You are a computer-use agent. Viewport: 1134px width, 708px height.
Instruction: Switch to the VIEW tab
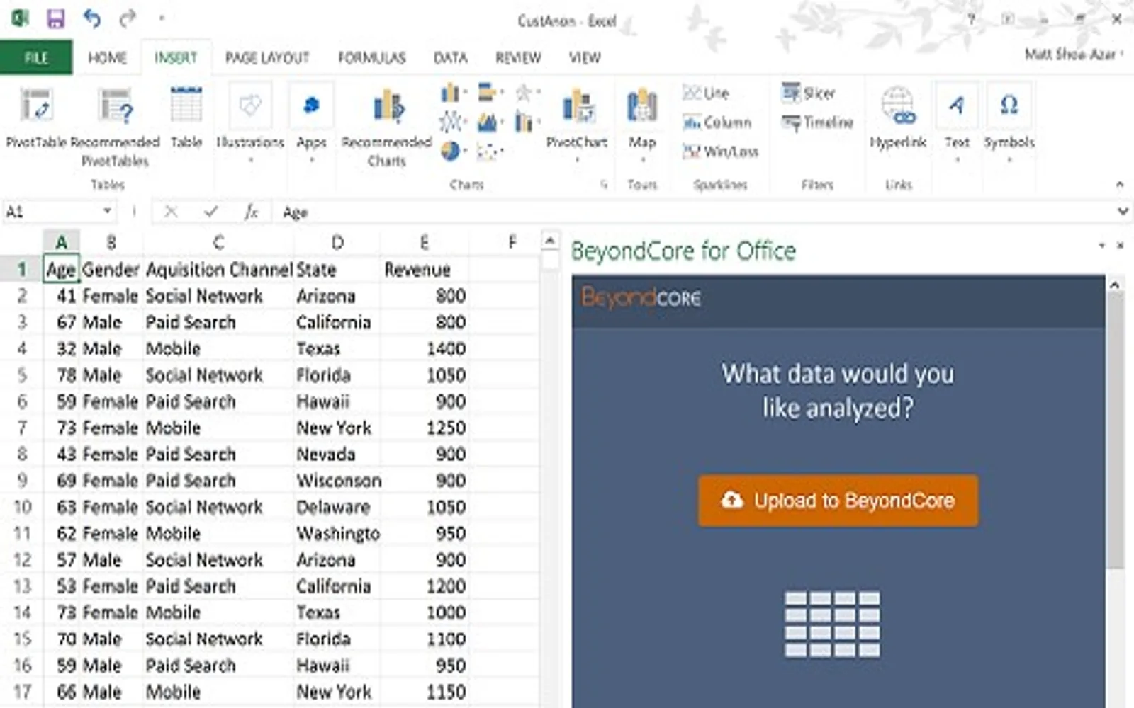(585, 57)
